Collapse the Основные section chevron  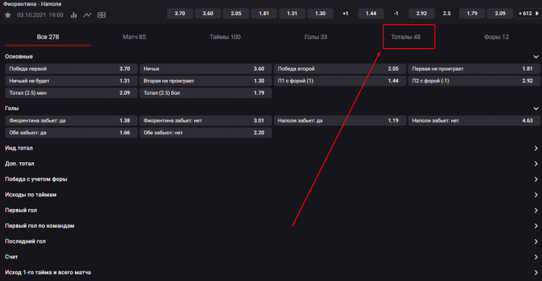pos(535,56)
